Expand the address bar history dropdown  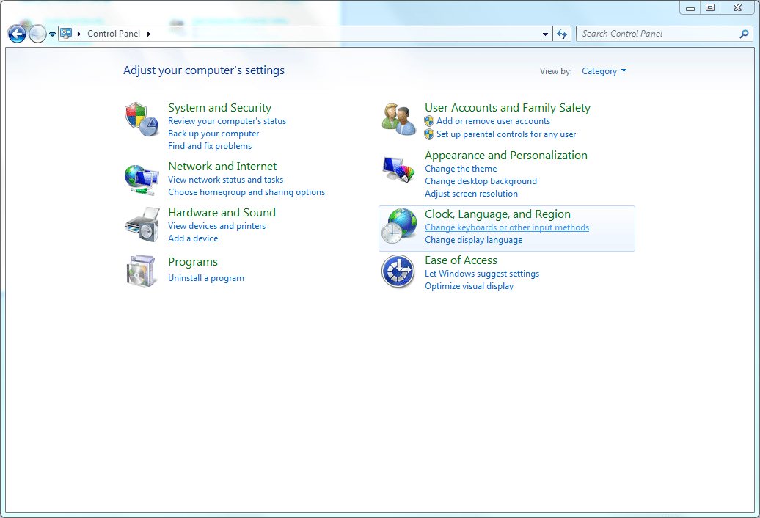point(545,34)
